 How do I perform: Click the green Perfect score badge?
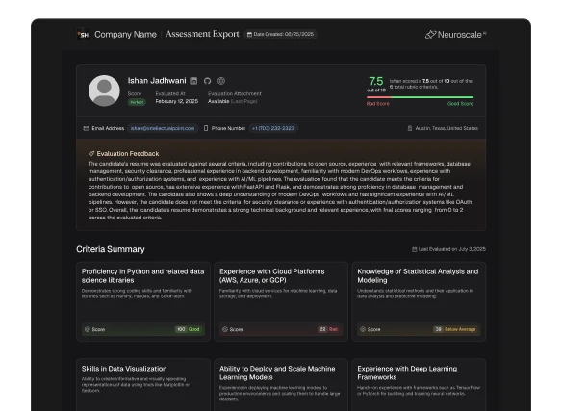tap(137, 102)
